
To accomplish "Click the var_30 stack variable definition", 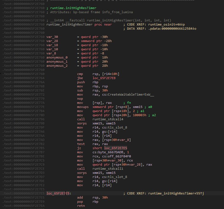I will 52,37.
